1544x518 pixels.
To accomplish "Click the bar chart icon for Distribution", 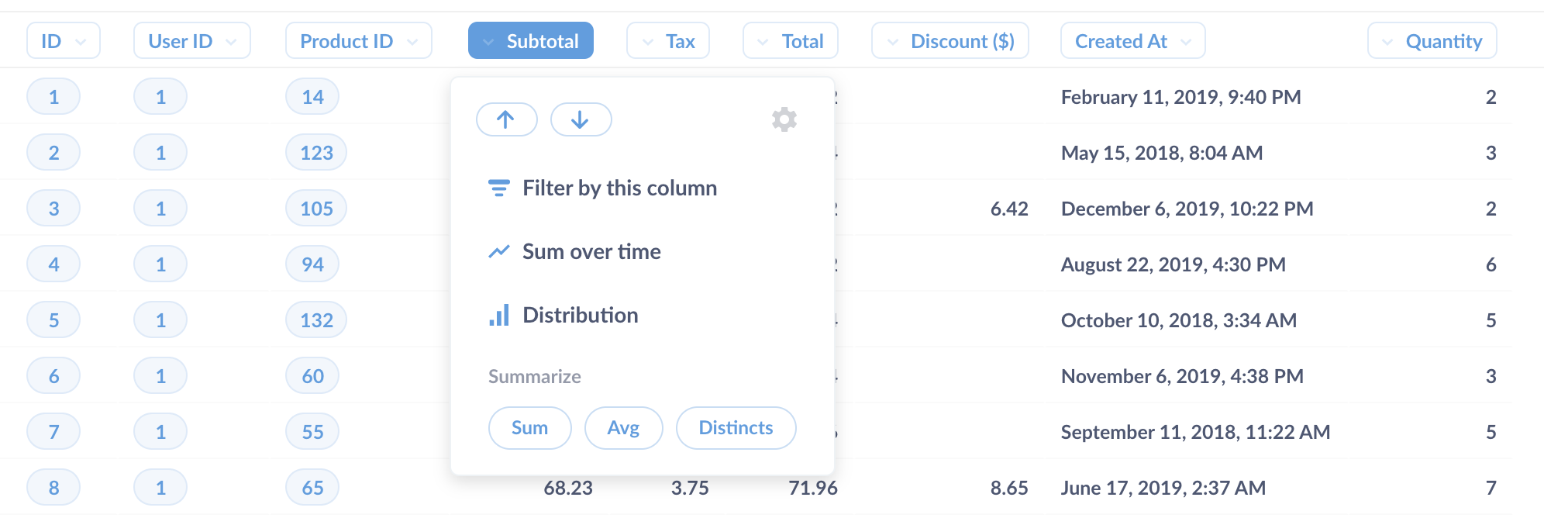I will 499,316.
